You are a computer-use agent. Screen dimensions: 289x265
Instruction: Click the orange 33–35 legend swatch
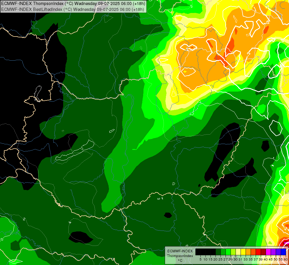[x=248, y=252]
